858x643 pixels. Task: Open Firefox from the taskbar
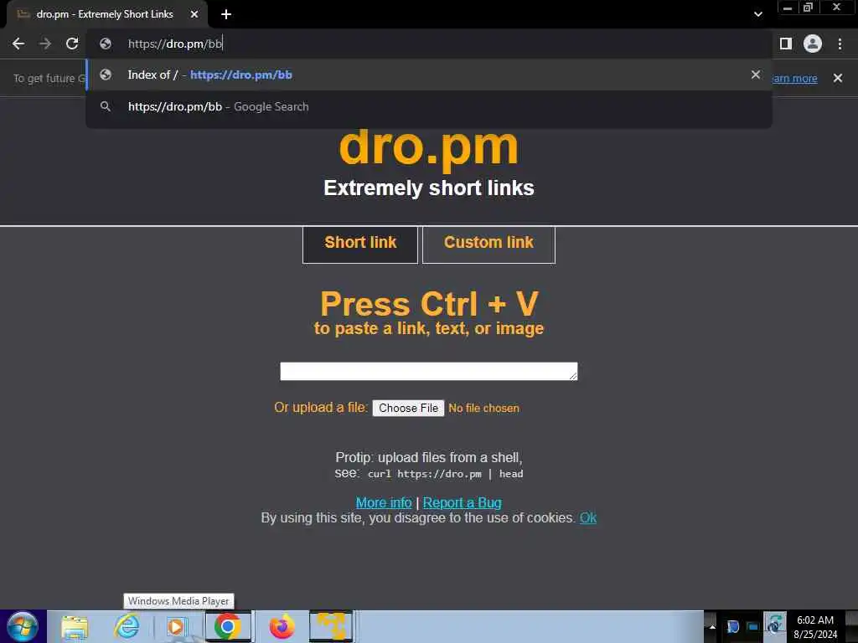[x=282, y=626]
